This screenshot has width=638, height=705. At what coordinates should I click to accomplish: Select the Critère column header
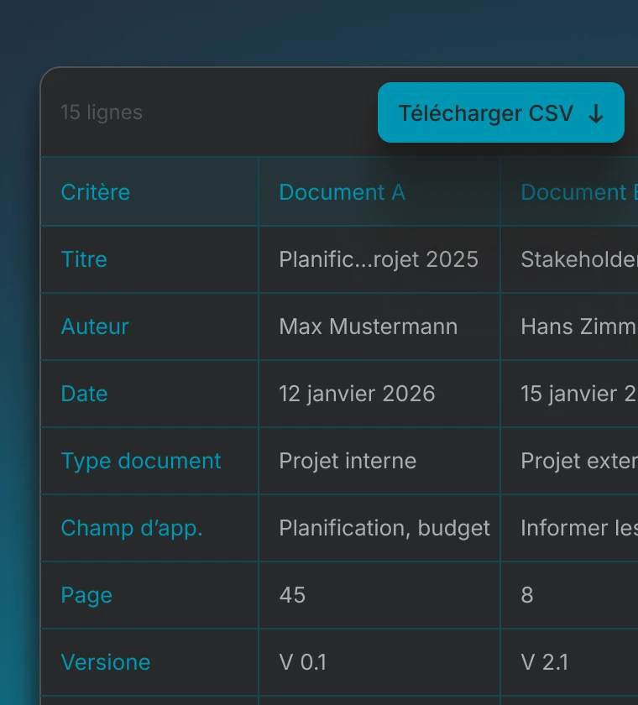tap(96, 192)
